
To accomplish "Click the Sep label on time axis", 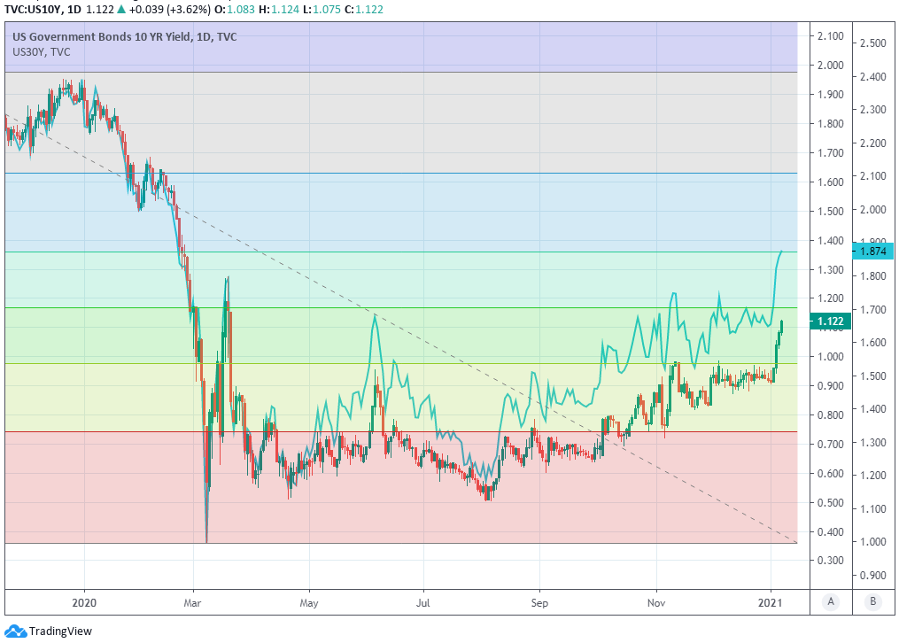I will [x=539, y=602].
